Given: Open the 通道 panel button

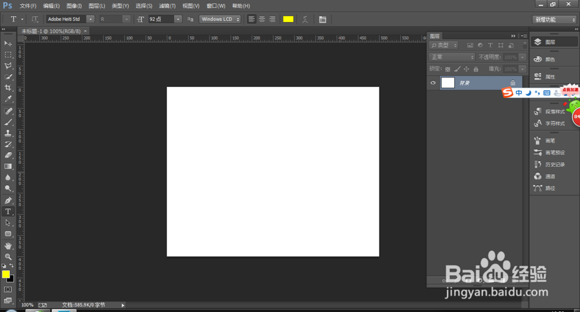Looking at the screenshot, I should click(x=554, y=177).
